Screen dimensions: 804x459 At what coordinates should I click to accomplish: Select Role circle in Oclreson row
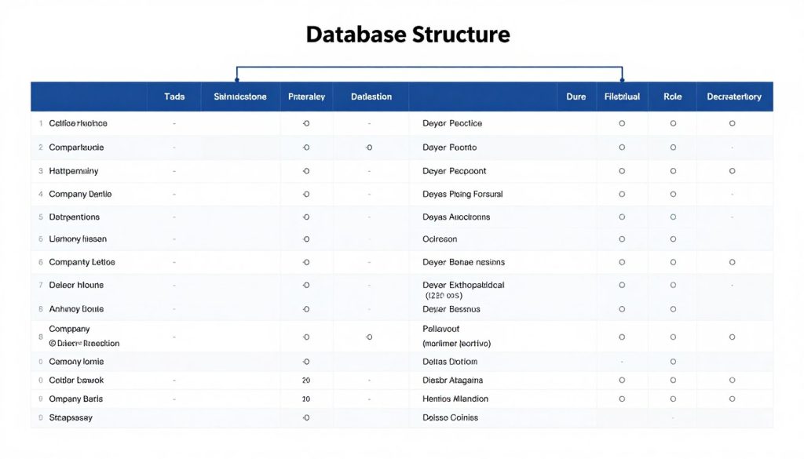point(673,239)
